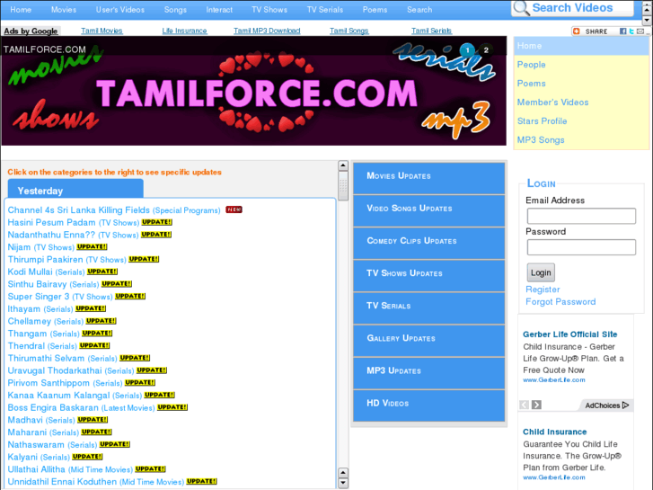653x490 pixels.
Task: Click the updates list scroll-down arrow
Action: coord(343,483)
